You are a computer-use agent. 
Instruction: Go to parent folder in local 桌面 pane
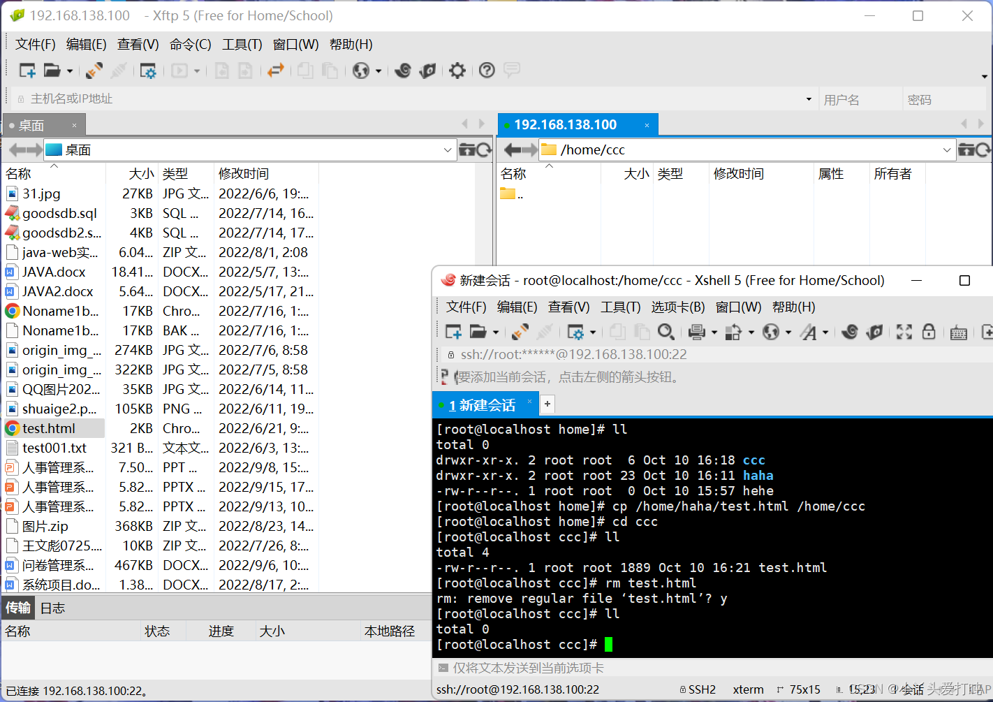point(467,149)
